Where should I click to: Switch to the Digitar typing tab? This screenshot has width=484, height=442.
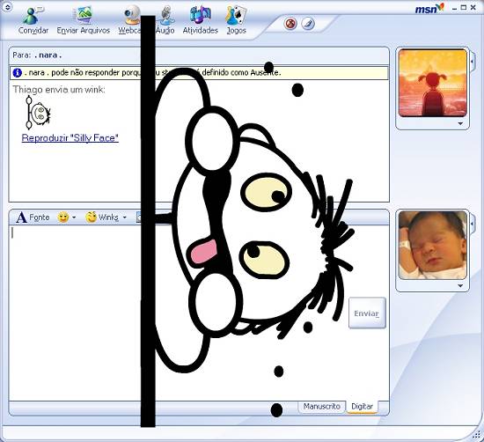362,407
